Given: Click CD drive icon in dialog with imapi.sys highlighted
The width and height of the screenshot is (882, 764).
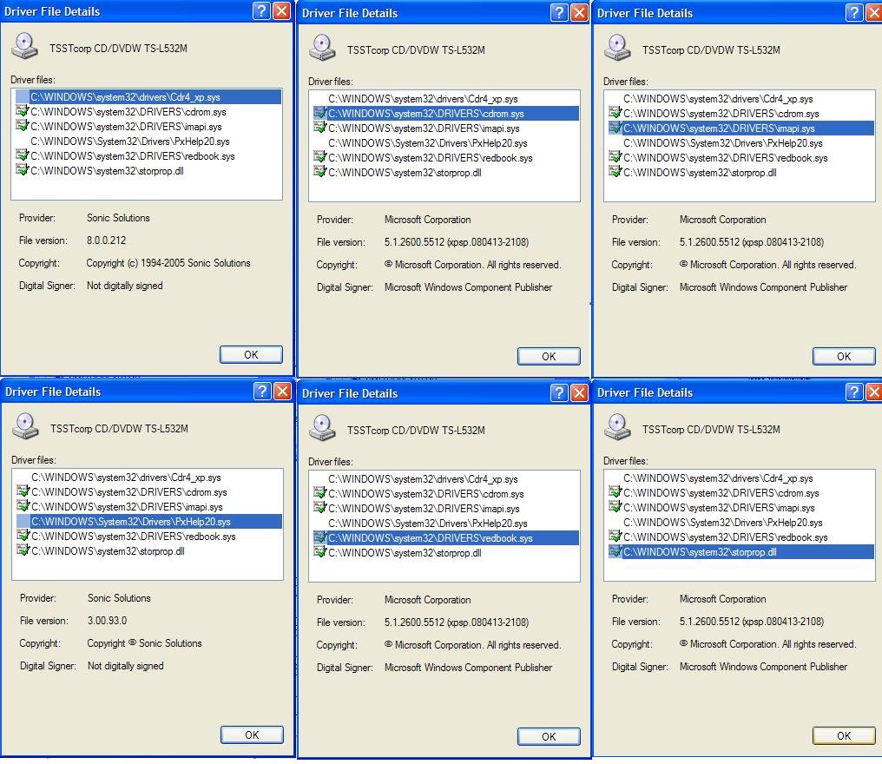Looking at the screenshot, I should click(617, 48).
